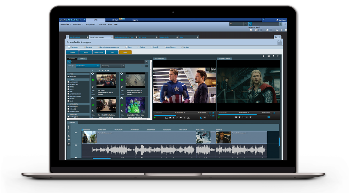Open the Actions dropdown in asset toolbar
This screenshot has width=349, height=193.
click(185, 47)
